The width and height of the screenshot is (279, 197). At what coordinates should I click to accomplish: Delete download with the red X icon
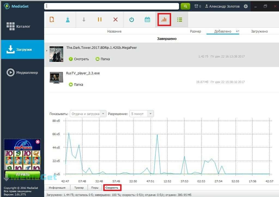tap(116, 20)
